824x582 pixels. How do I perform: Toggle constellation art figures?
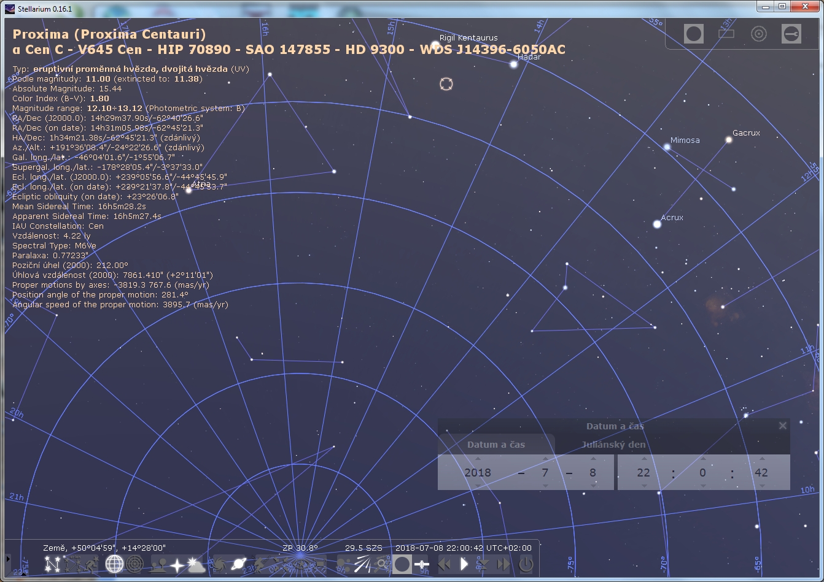[x=91, y=564]
